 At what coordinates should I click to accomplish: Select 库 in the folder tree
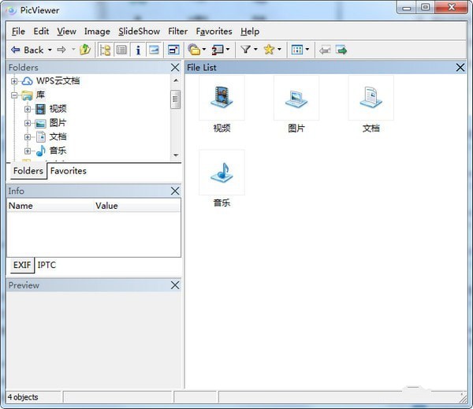click(40, 95)
